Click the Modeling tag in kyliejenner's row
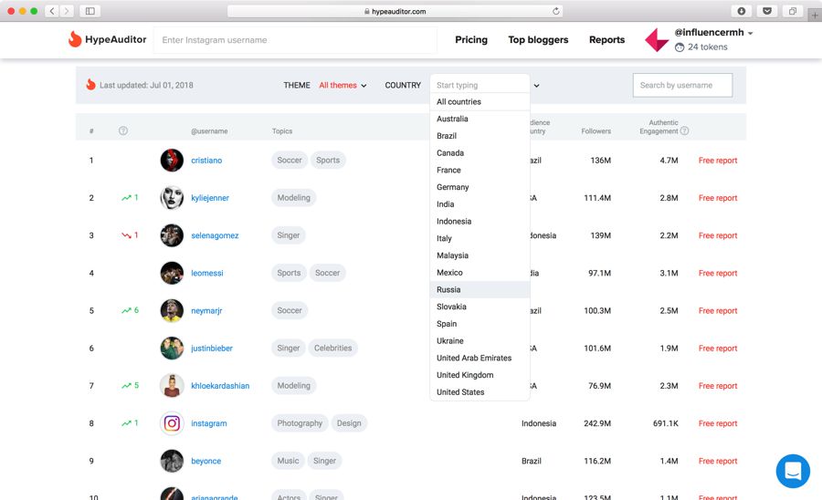822x500 pixels. (x=293, y=198)
